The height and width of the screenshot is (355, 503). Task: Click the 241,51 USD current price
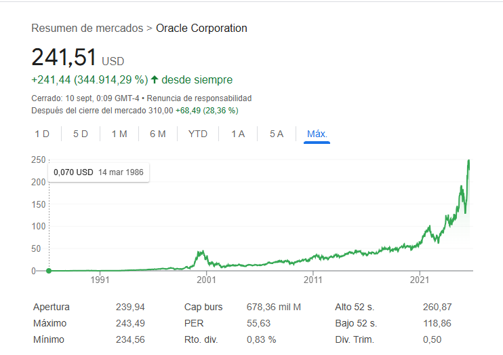64,58
